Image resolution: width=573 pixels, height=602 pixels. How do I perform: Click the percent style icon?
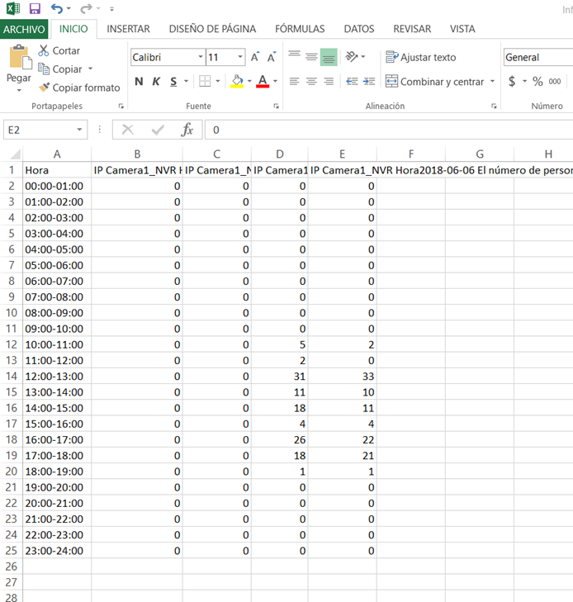click(537, 82)
